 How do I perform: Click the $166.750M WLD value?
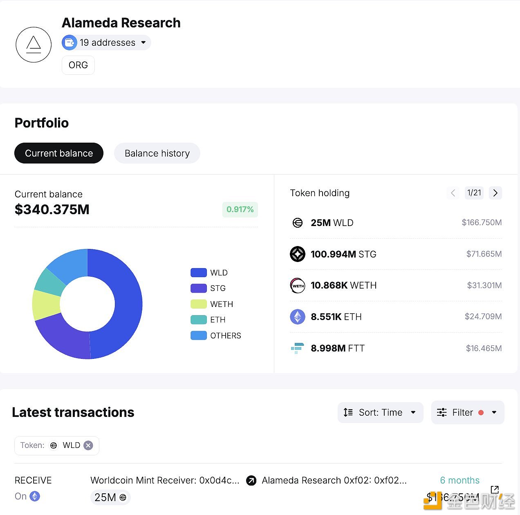tap(482, 222)
